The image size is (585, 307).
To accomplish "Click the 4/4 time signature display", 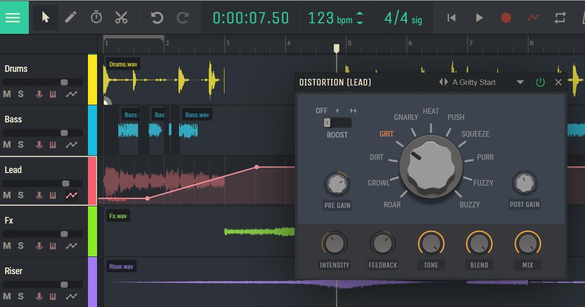I will point(403,18).
